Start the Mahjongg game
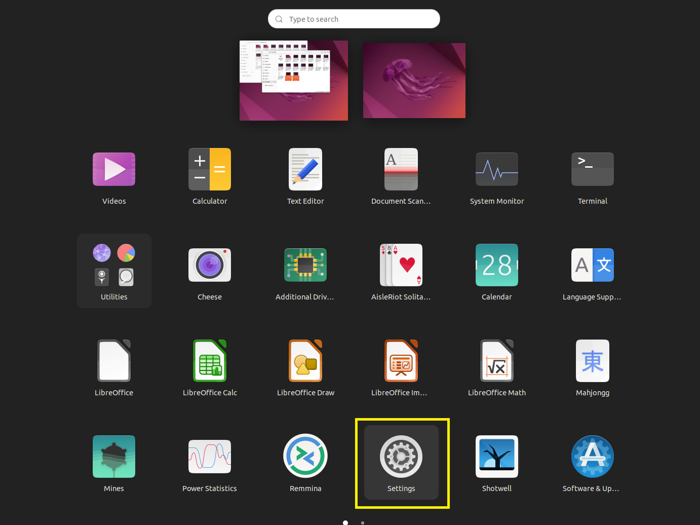Image resolution: width=700 pixels, height=525 pixels. [x=593, y=361]
